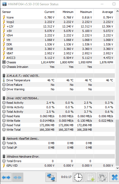This screenshot has width=119, height=184.
Task: Click the collapse columns arrows button
Action: 18,177
